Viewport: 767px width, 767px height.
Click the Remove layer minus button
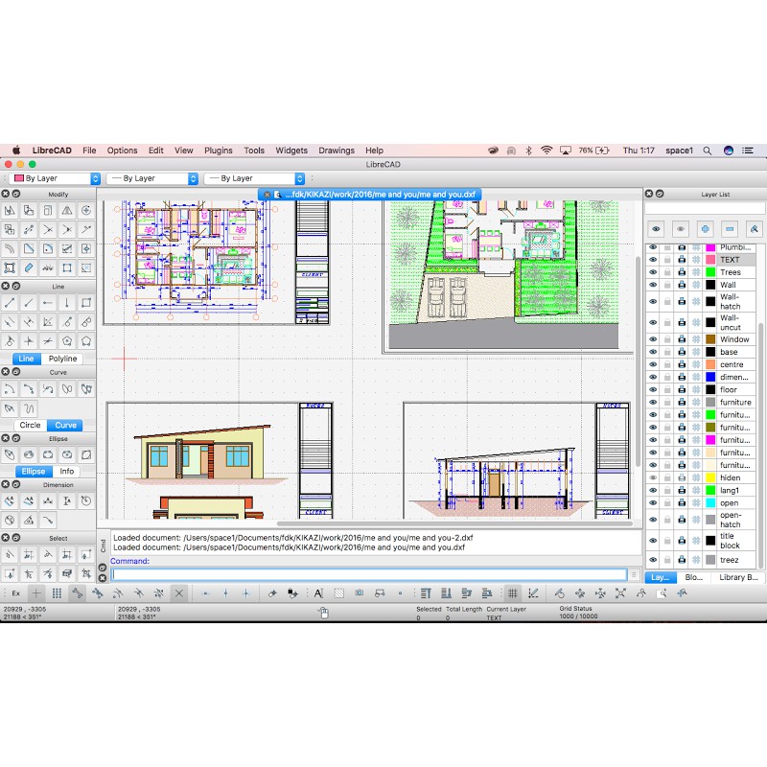coord(730,228)
